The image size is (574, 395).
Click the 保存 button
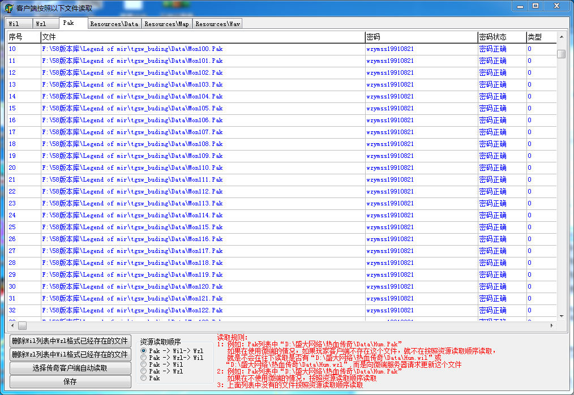click(x=70, y=381)
